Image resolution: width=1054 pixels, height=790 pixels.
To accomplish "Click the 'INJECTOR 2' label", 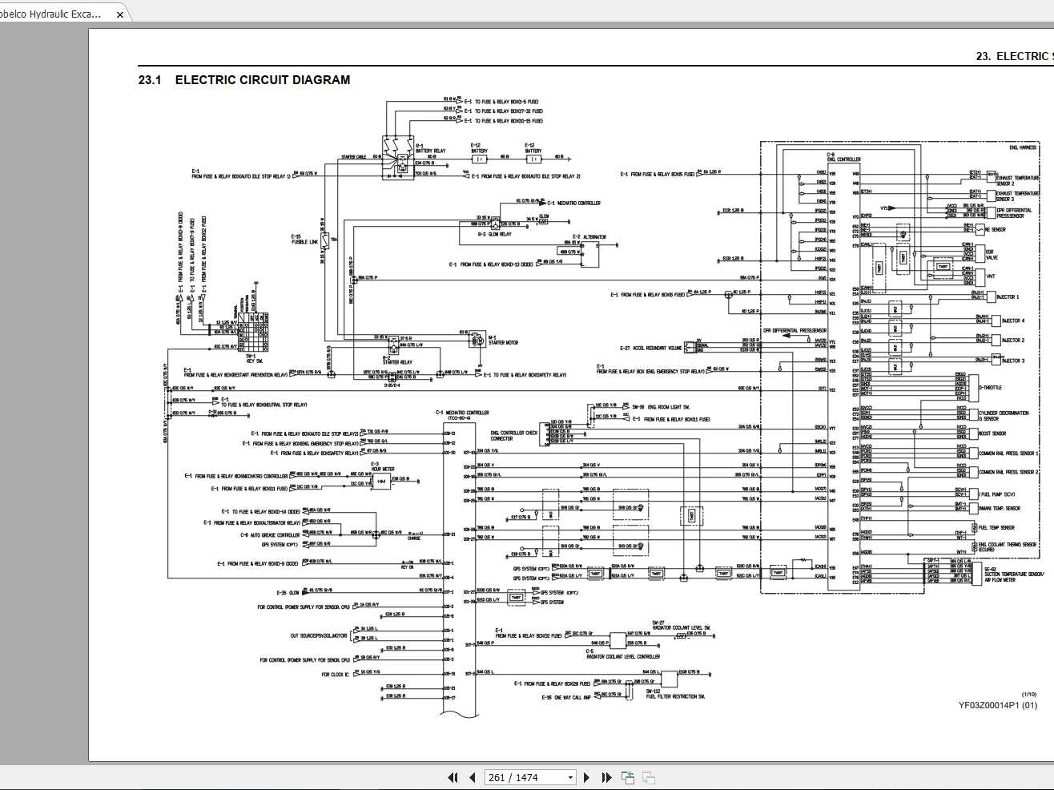I will [x=1012, y=341].
